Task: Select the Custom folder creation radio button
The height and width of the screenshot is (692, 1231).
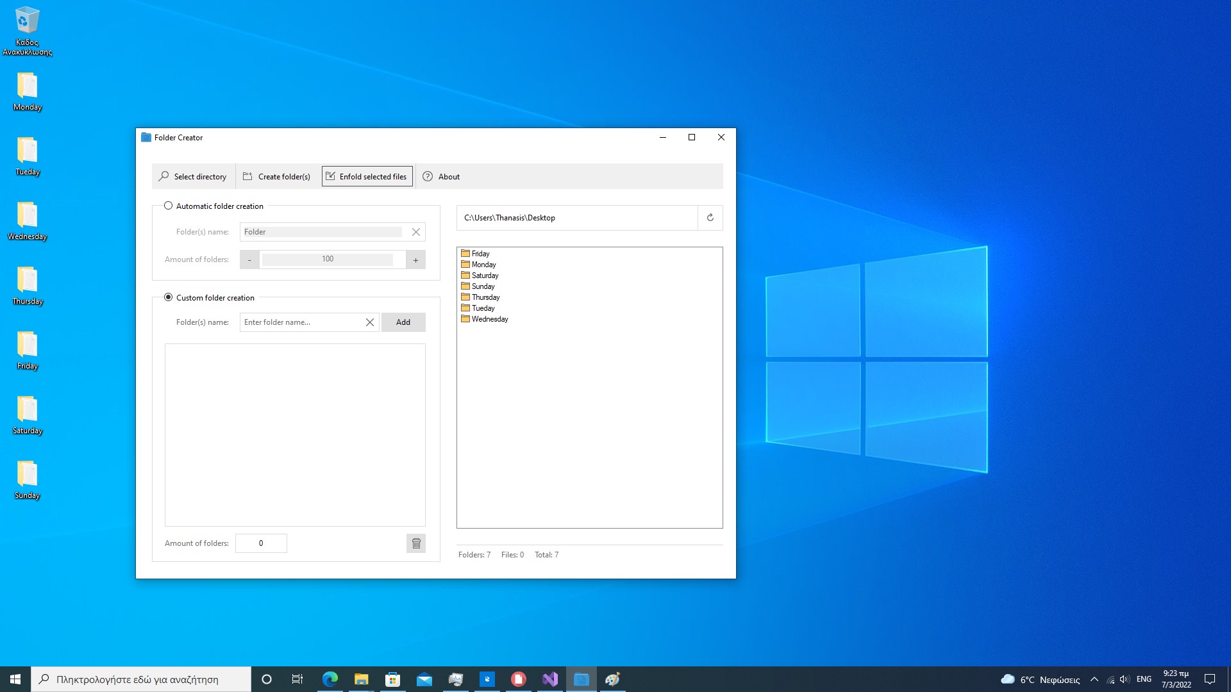Action: 169,297
